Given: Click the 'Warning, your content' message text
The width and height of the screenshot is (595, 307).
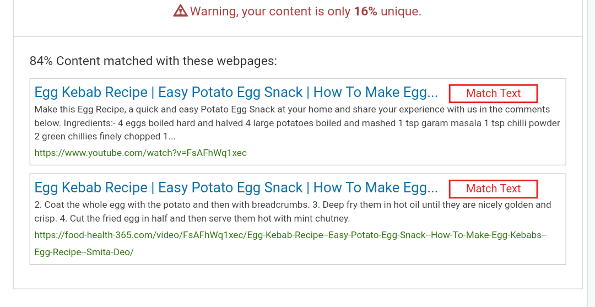Looking at the screenshot, I should pyautogui.click(x=270, y=11).
